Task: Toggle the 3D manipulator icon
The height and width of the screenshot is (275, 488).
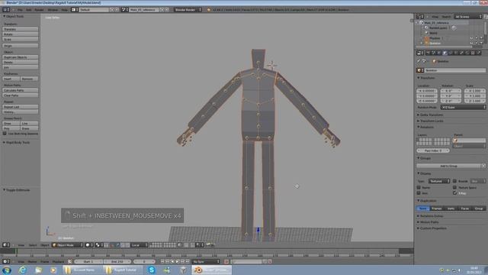Action: click(x=113, y=245)
